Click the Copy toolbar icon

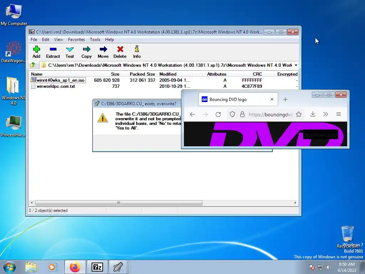(x=86, y=52)
